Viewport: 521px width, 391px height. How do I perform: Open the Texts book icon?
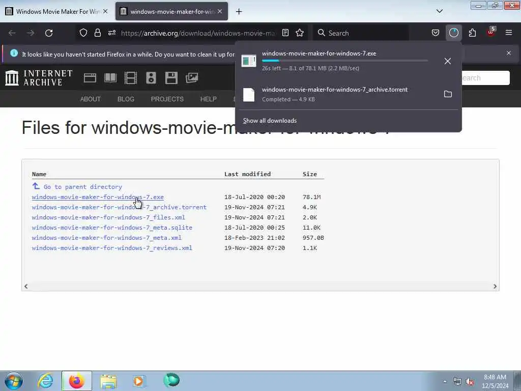click(110, 78)
